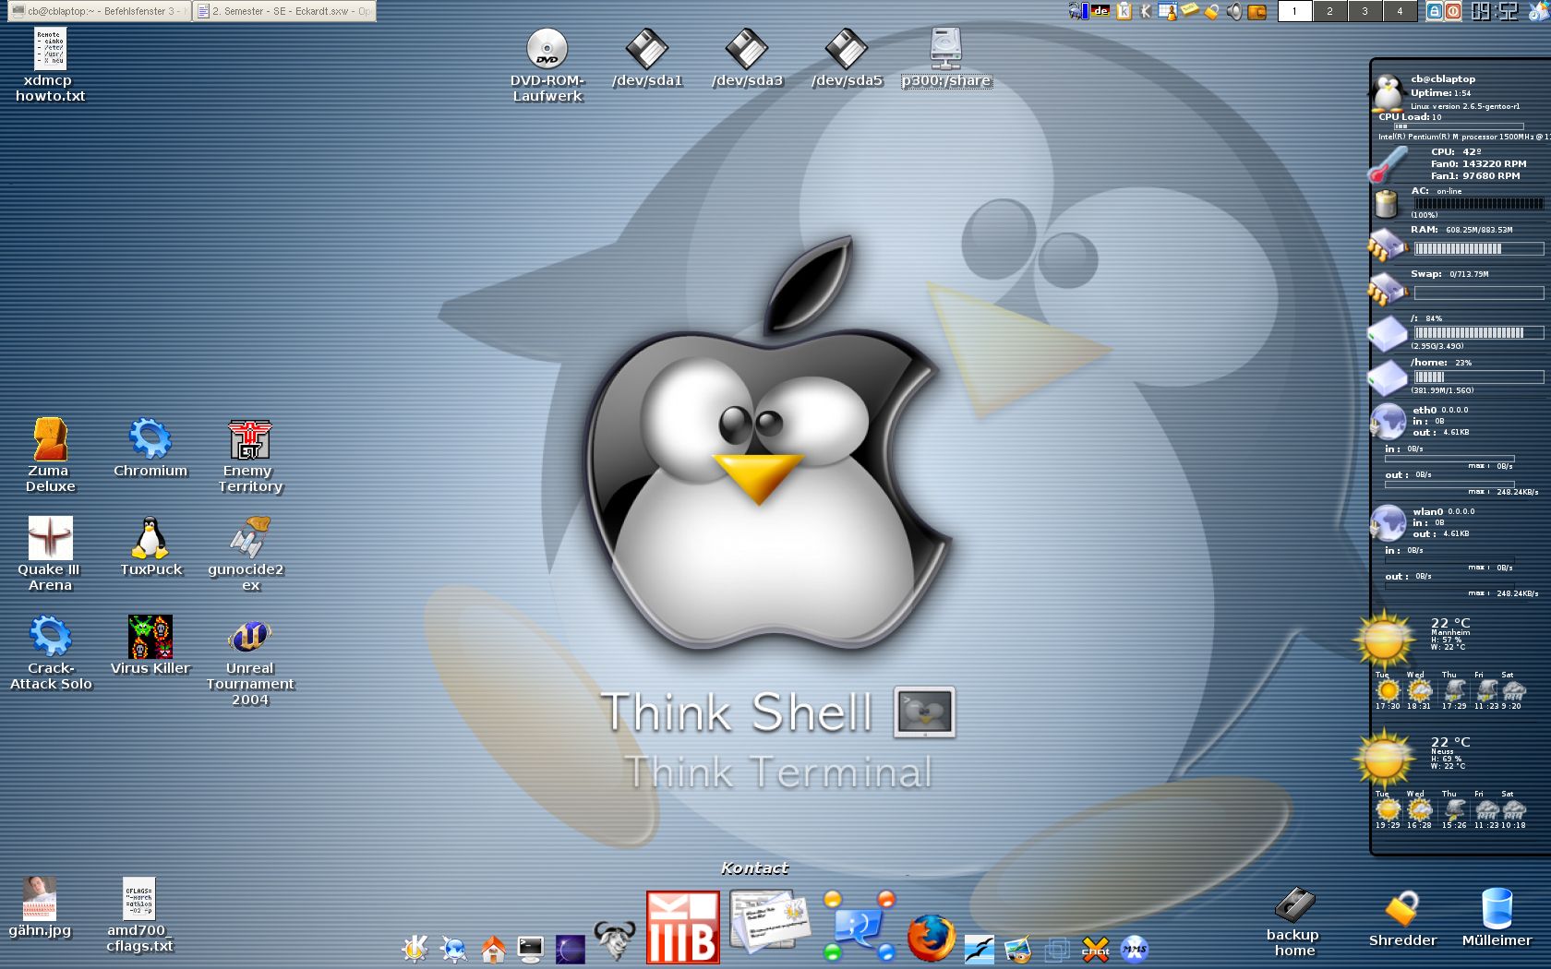
Task: Launch TuxPuck game
Action: pos(150,547)
